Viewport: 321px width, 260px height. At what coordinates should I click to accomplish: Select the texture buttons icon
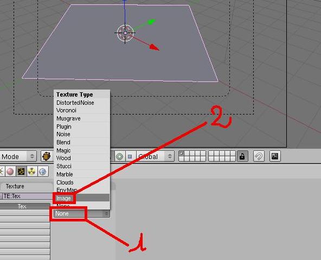[x=21, y=172]
